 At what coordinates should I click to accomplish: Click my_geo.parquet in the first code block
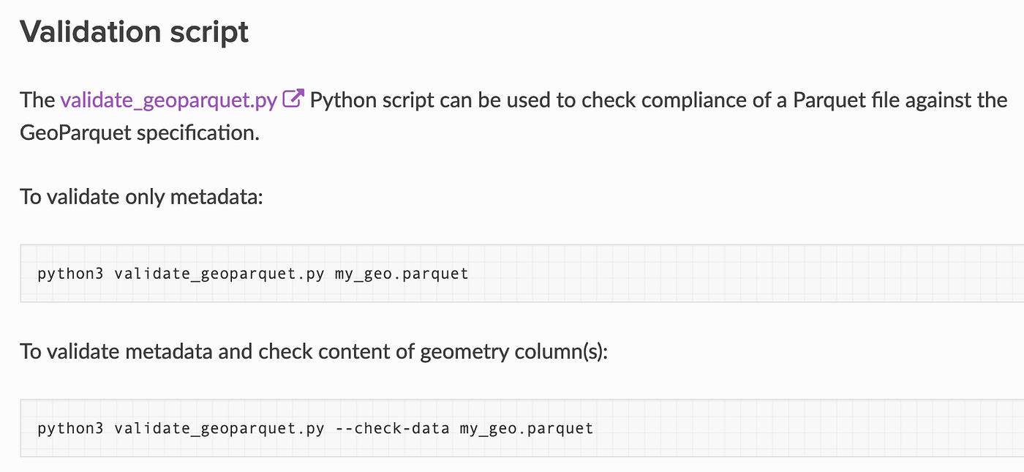pyautogui.click(x=402, y=274)
